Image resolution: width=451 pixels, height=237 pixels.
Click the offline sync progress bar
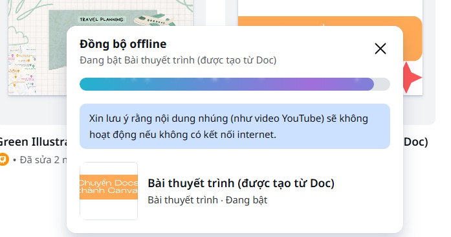point(235,84)
